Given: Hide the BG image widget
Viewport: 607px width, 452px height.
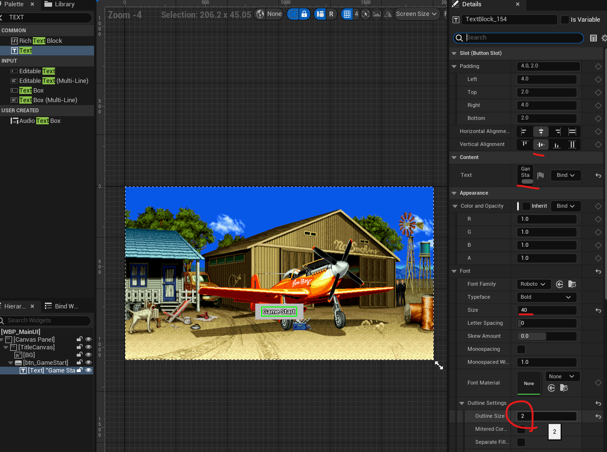Looking at the screenshot, I should (88, 355).
